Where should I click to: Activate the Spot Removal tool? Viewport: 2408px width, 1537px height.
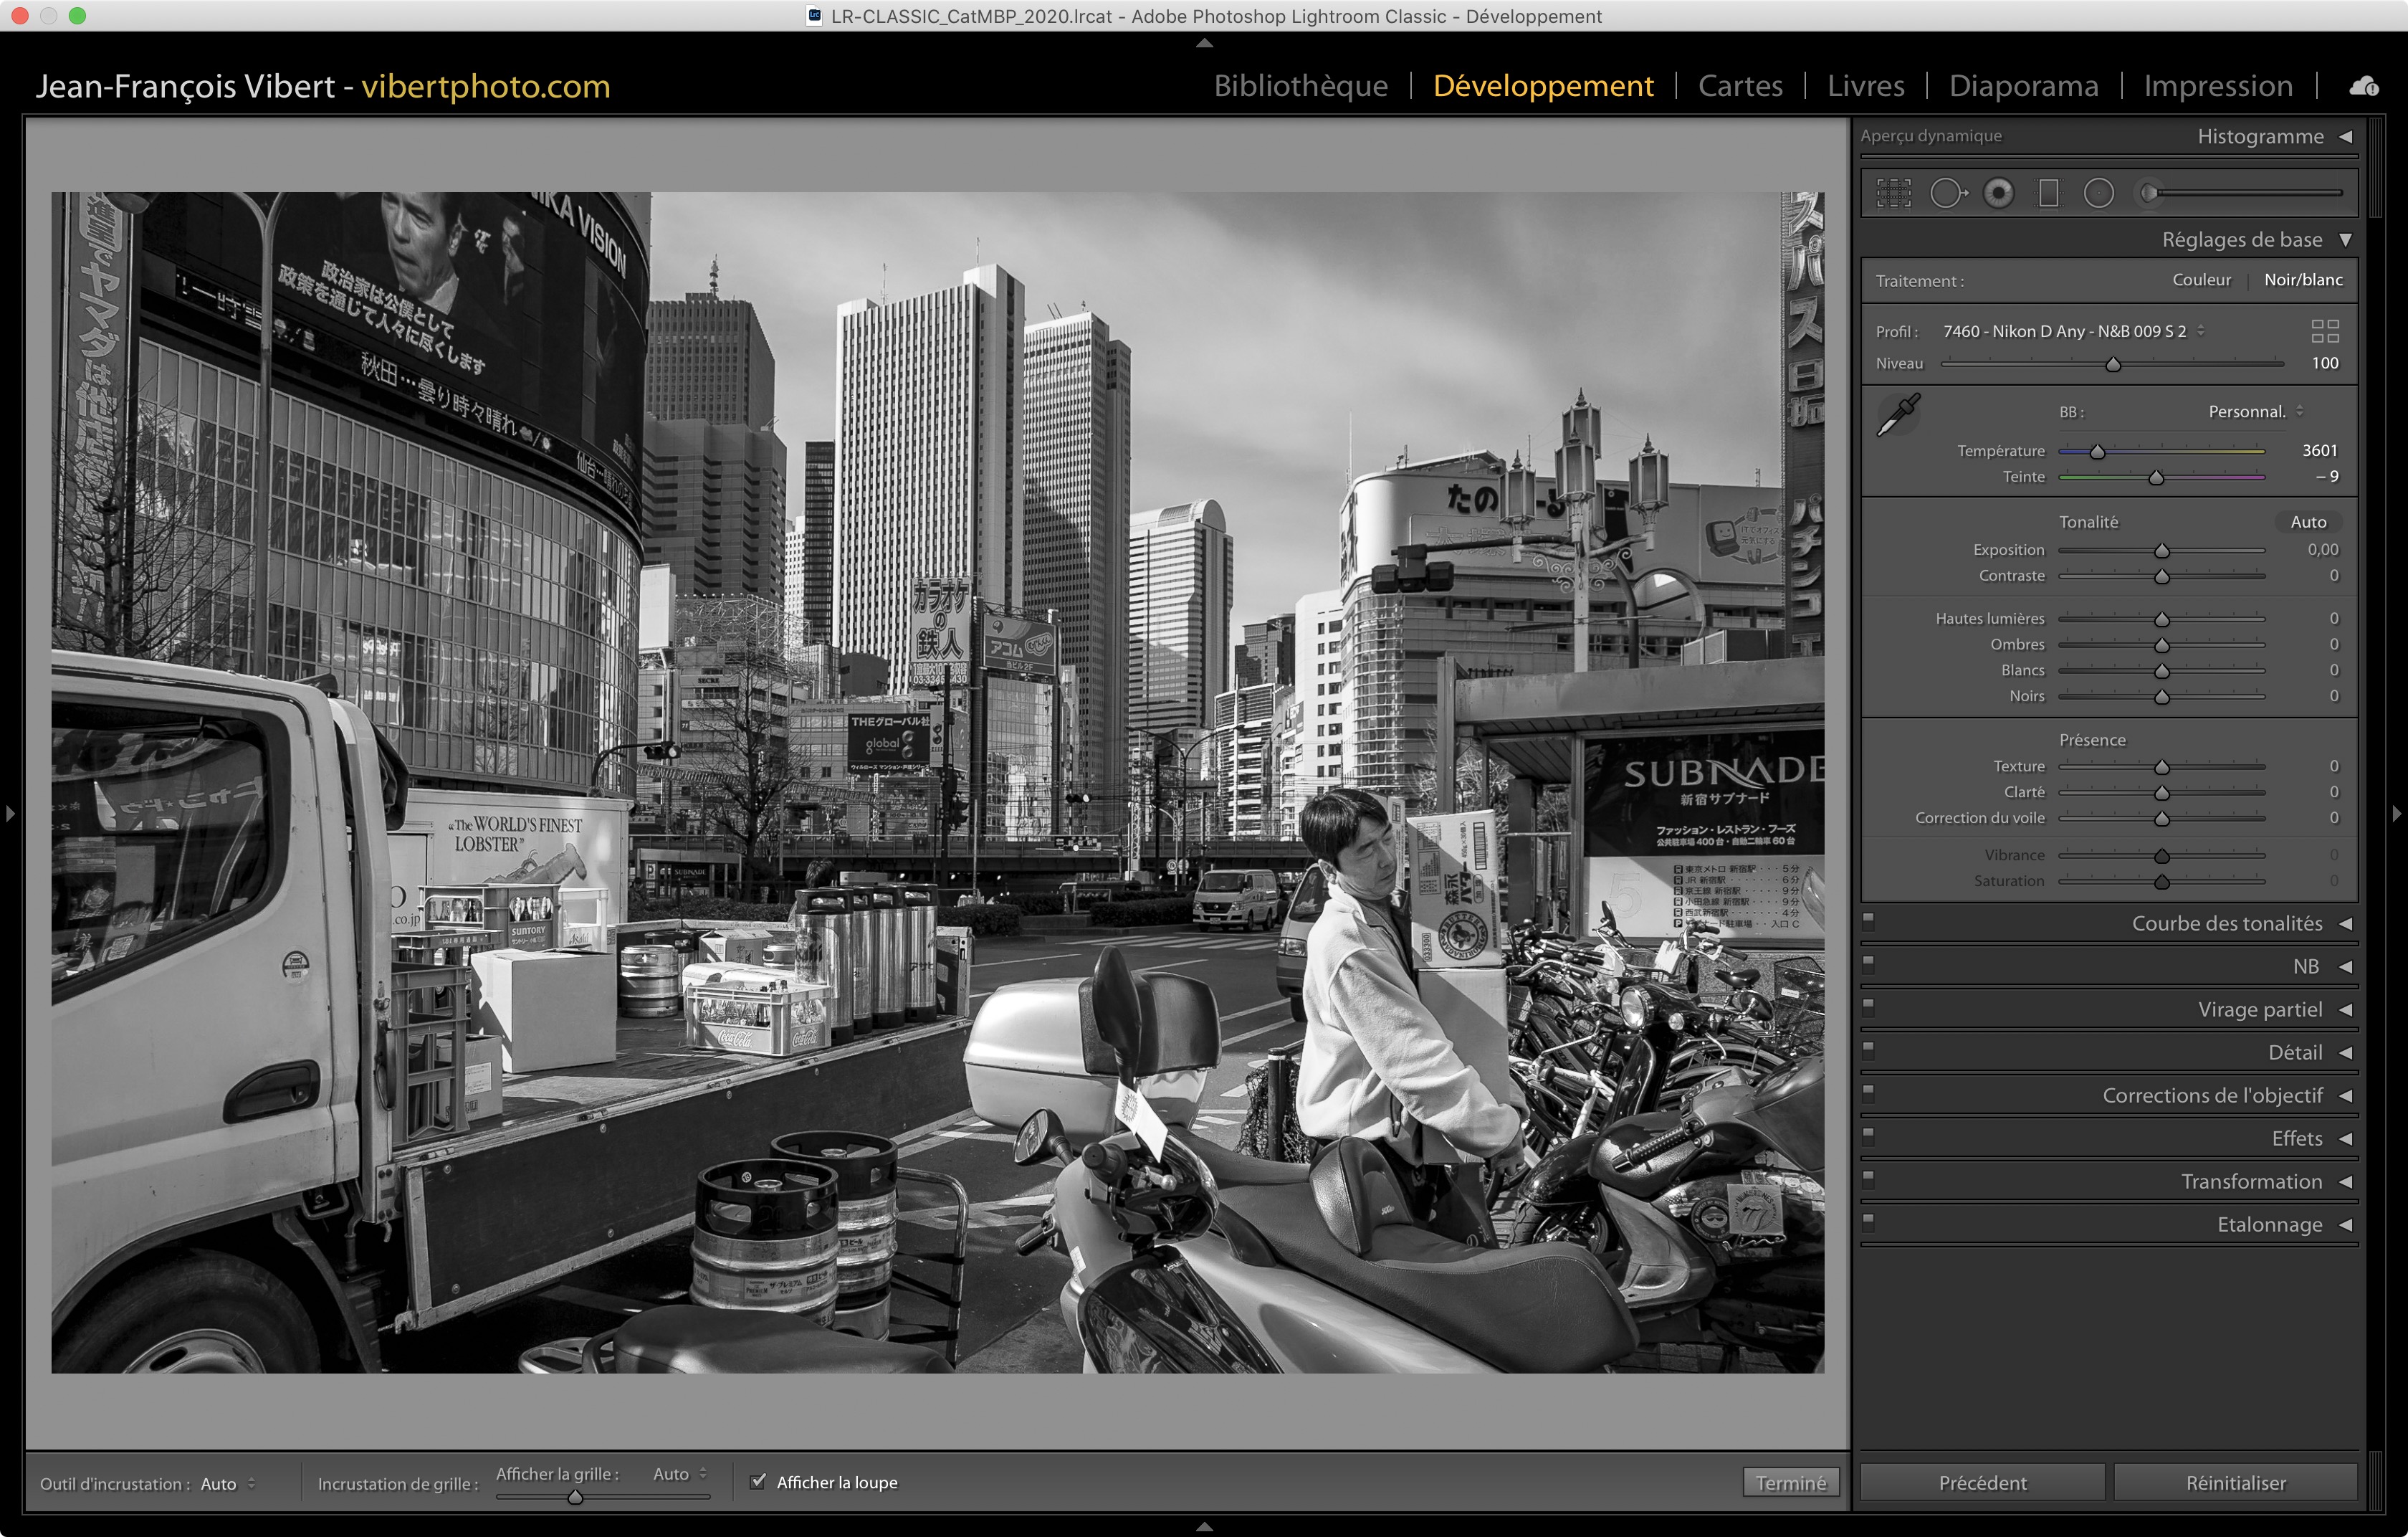point(1947,193)
